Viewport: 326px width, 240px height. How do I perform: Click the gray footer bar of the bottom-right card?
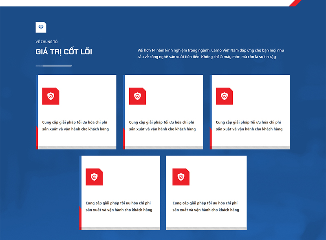tap(207, 228)
